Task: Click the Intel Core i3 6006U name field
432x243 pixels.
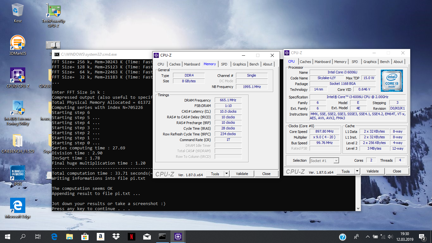Action: point(343,72)
